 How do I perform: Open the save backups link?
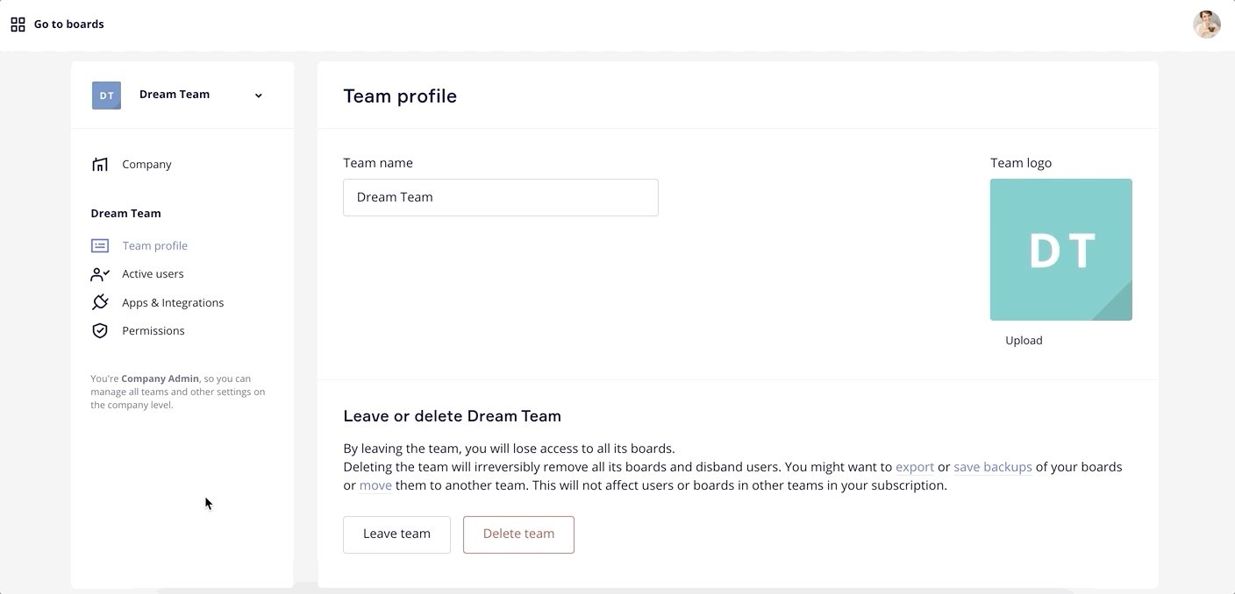pyautogui.click(x=992, y=467)
